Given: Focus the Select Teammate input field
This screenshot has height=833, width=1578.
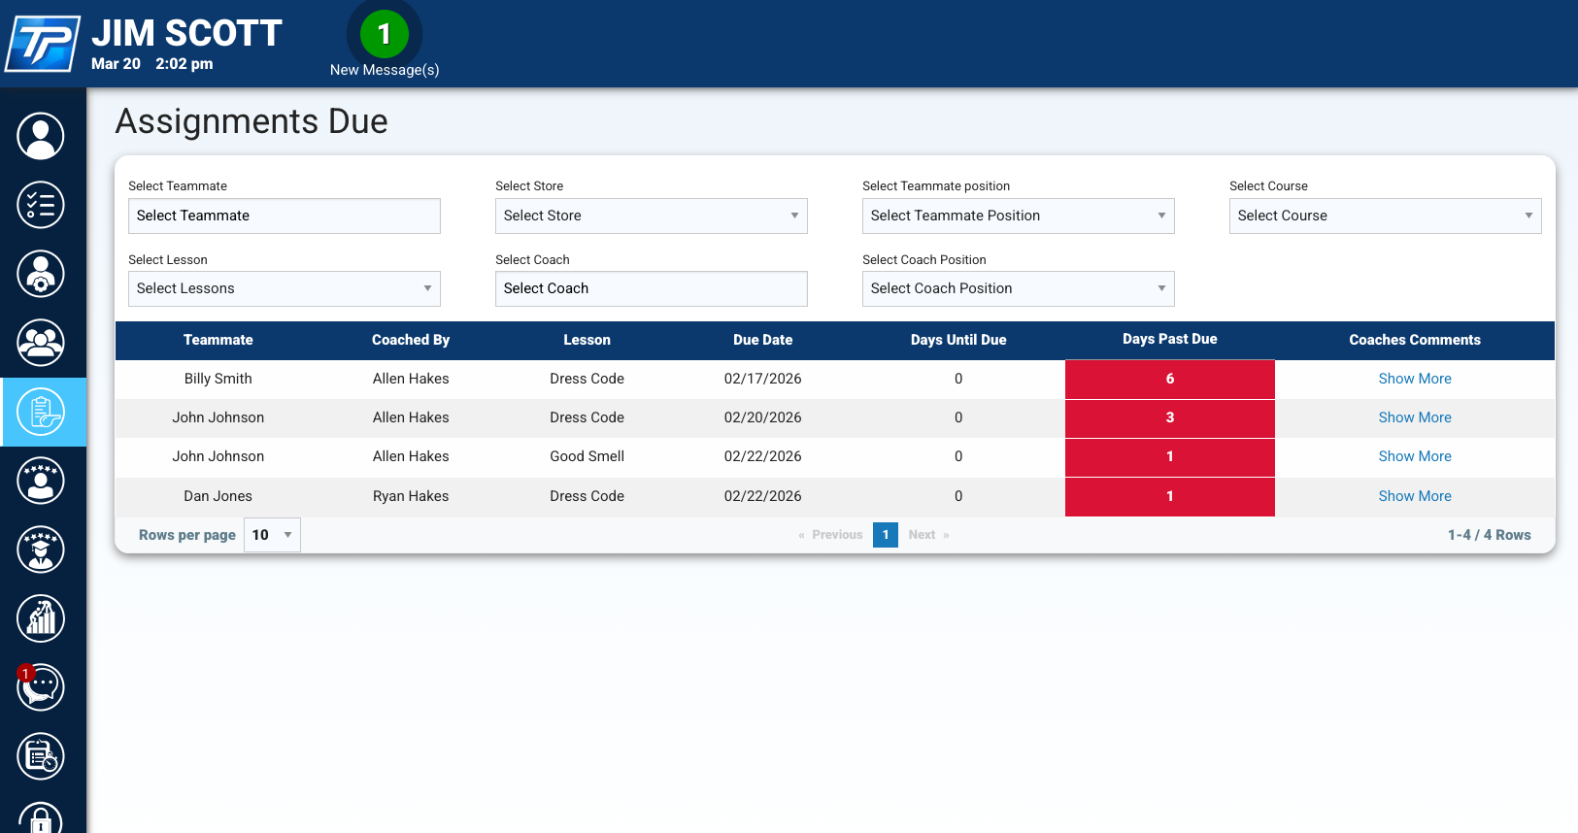Looking at the screenshot, I should tap(285, 216).
